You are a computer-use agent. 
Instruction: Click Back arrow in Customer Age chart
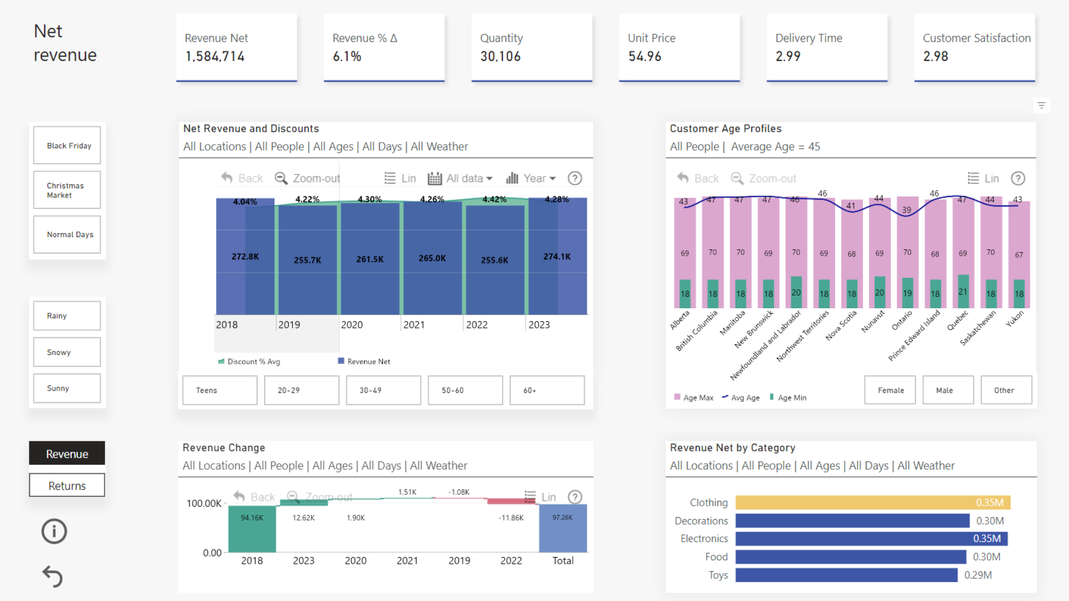(x=683, y=178)
